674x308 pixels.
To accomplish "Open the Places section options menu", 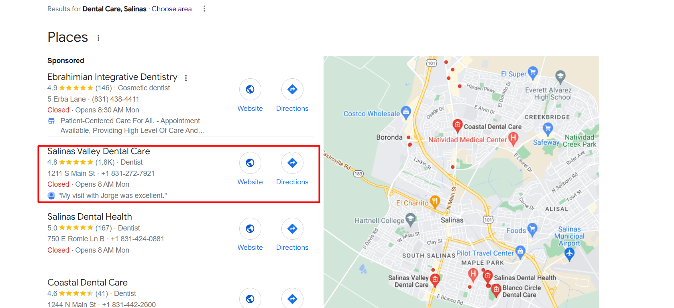I will pyautogui.click(x=98, y=38).
